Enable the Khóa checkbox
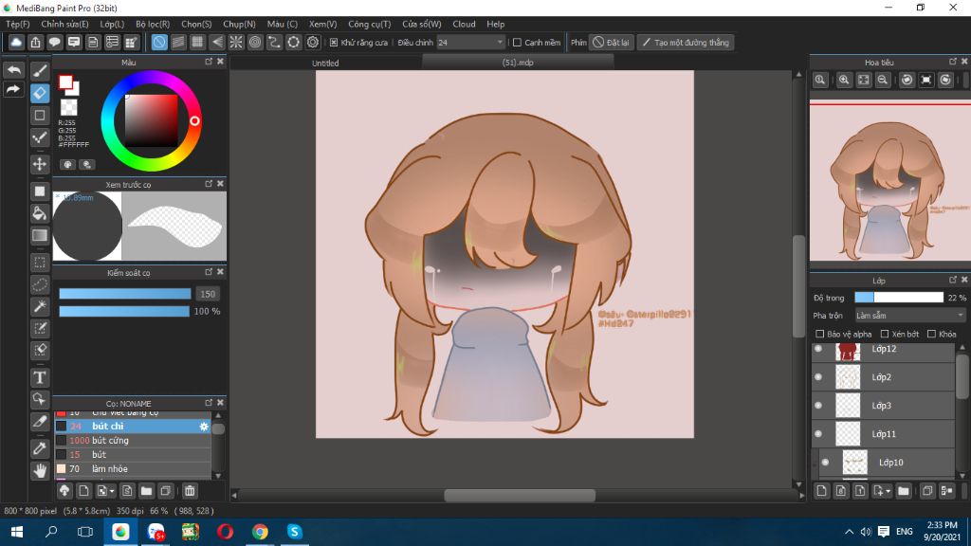The width and height of the screenshot is (971, 546). 931,334
